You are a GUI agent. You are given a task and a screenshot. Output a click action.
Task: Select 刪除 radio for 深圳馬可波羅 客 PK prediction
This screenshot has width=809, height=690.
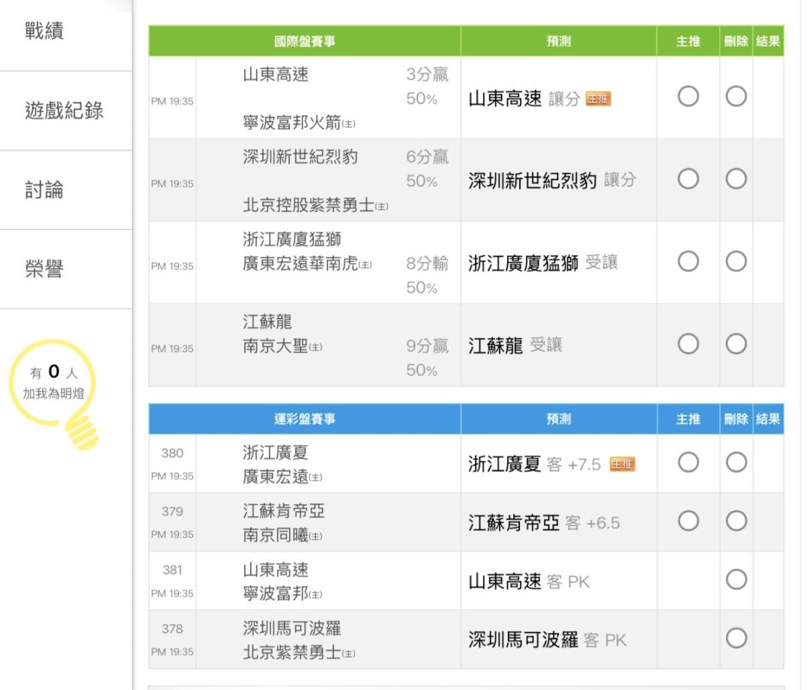[736, 639]
